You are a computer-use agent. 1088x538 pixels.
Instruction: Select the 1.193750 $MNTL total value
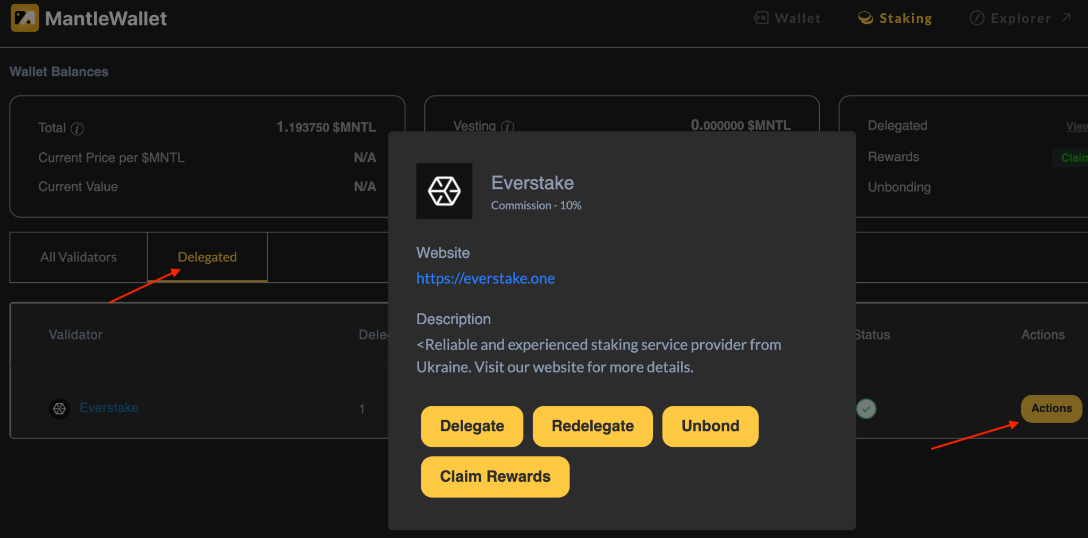click(326, 127)
